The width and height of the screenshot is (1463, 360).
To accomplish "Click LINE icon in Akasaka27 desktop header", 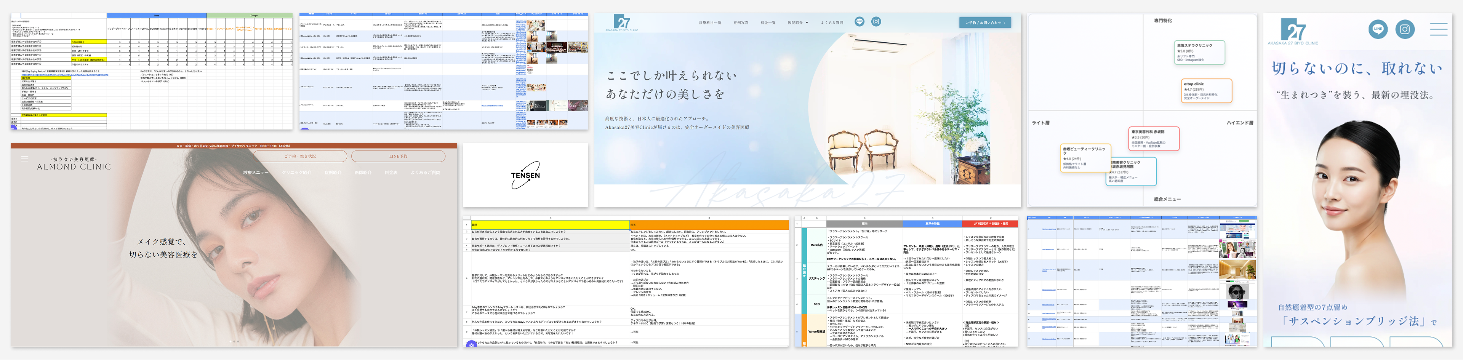I will (x=859, y=22).
